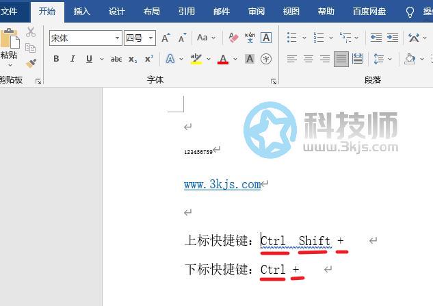
Task: Apply distributed alignment
Action: click(x=358, y=59)
